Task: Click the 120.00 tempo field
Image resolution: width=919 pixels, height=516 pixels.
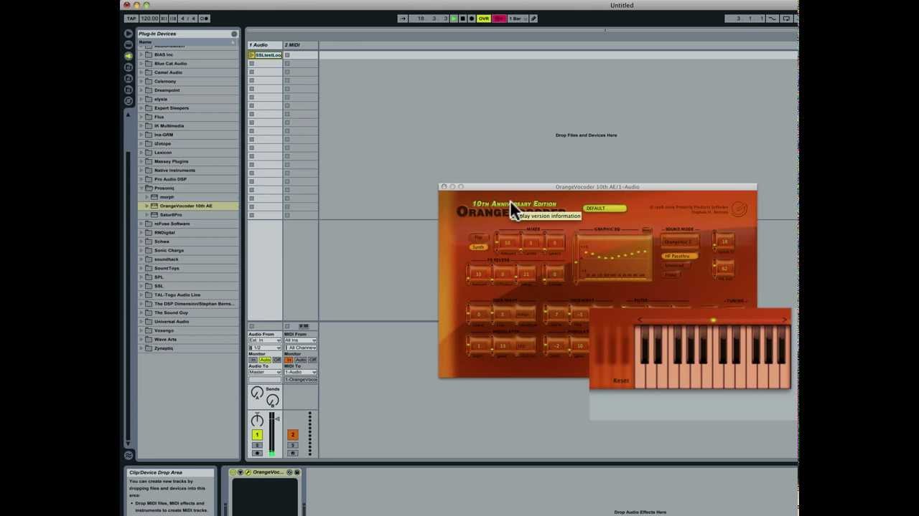Action: click(x=149, y=18)
